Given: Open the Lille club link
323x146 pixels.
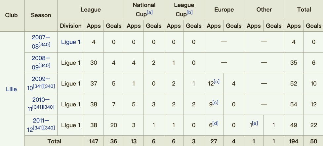Looking at the screenshot, I should (x=11, y=89).
